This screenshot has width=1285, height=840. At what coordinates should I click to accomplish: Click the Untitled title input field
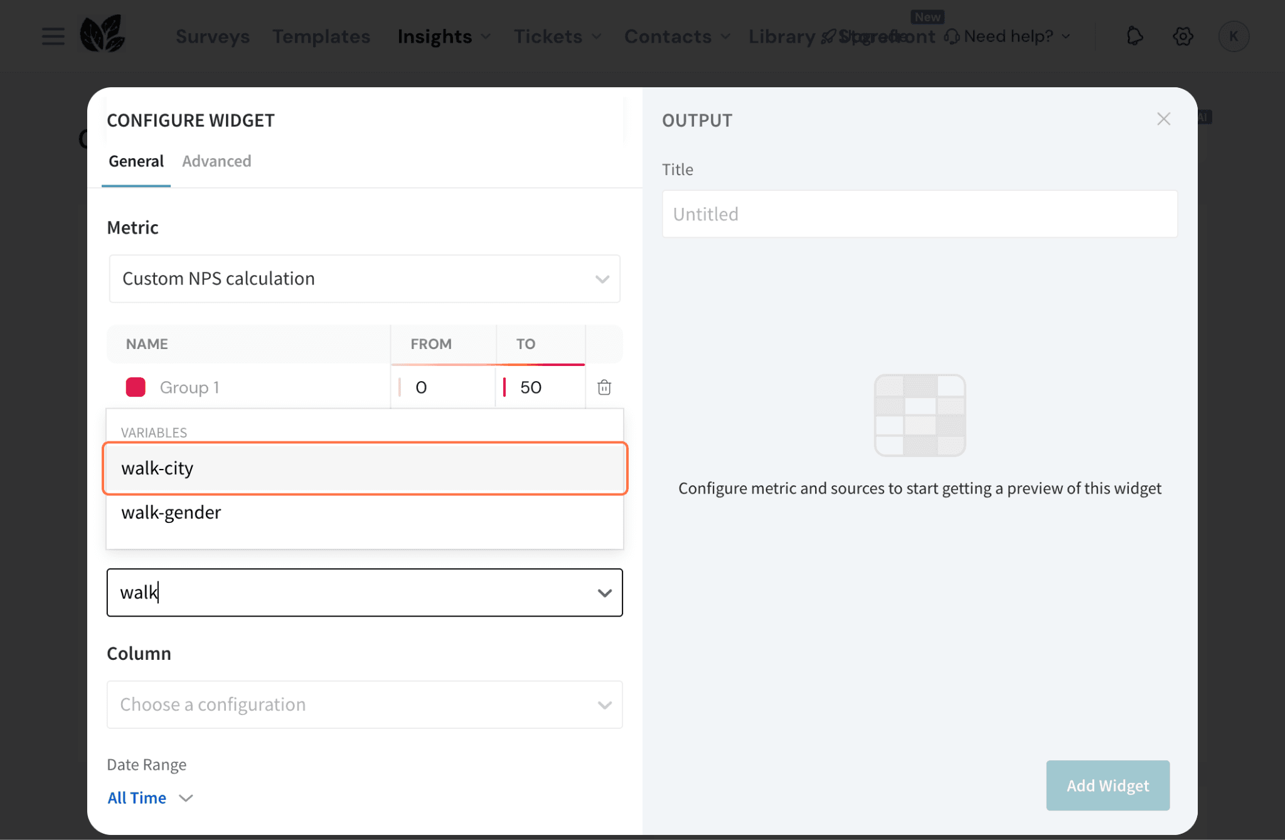919,214
